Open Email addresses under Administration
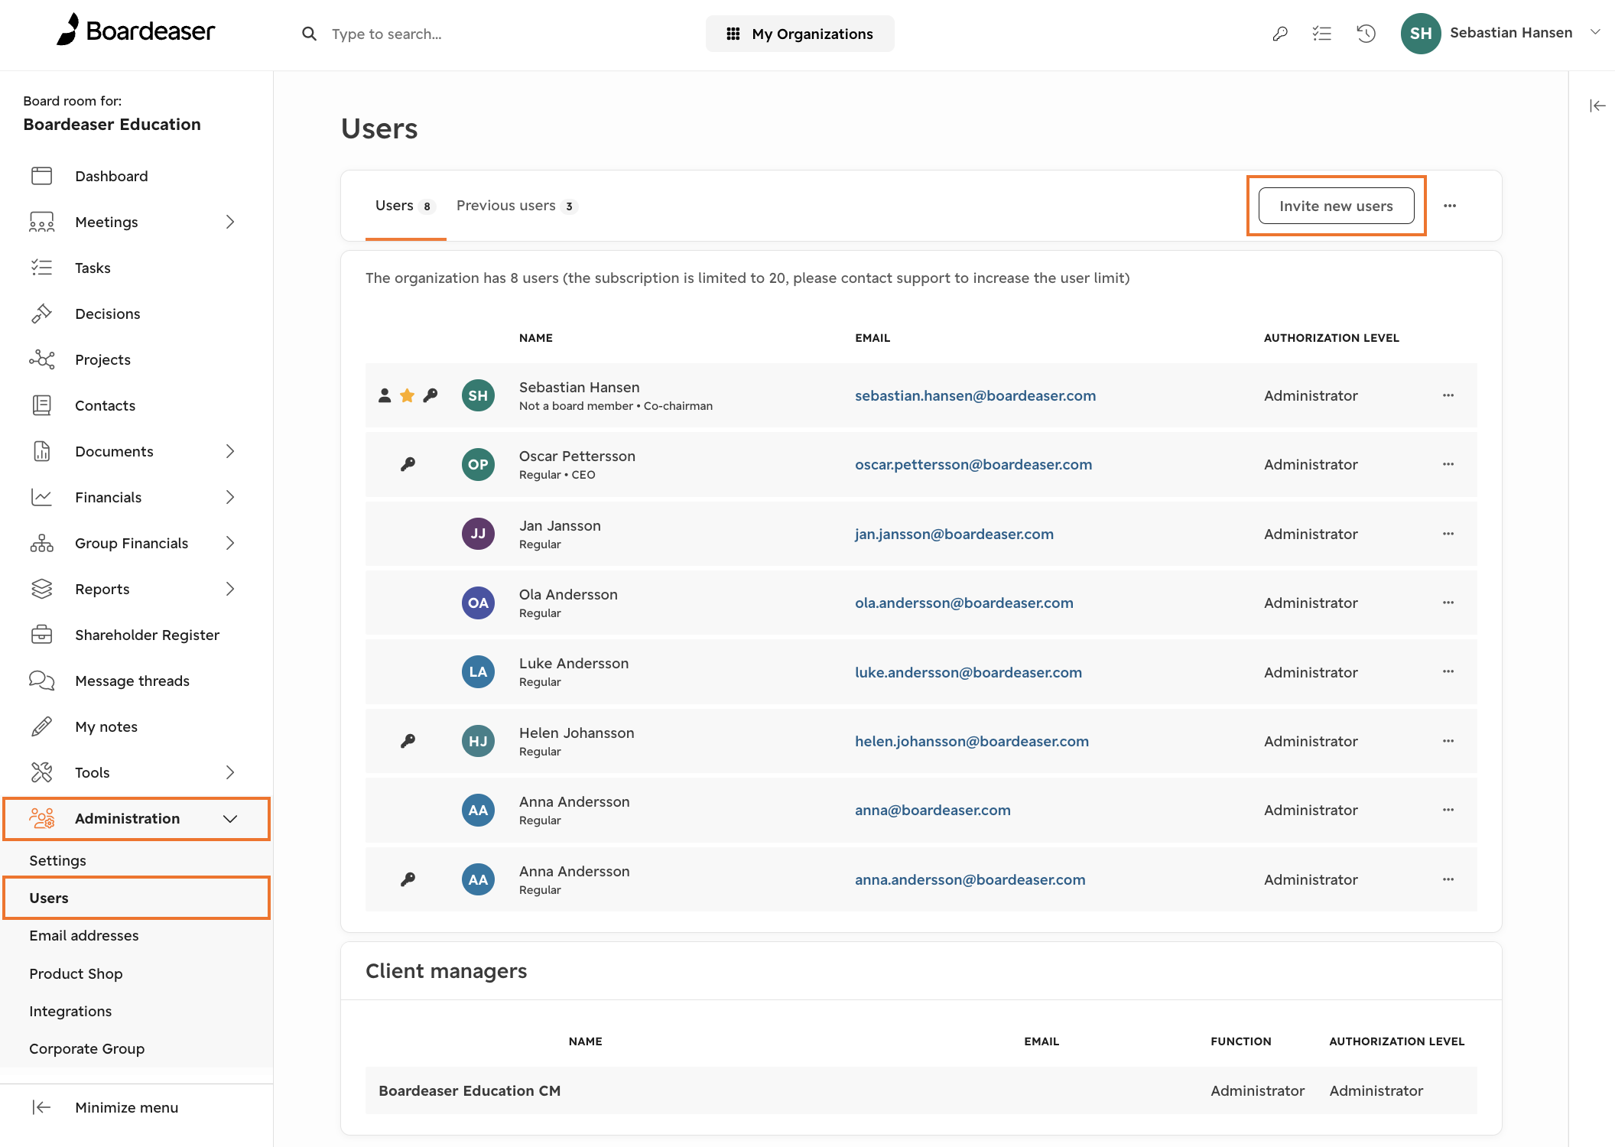Viewport: 1615px width, 1147px height. (x=84, y=935)
